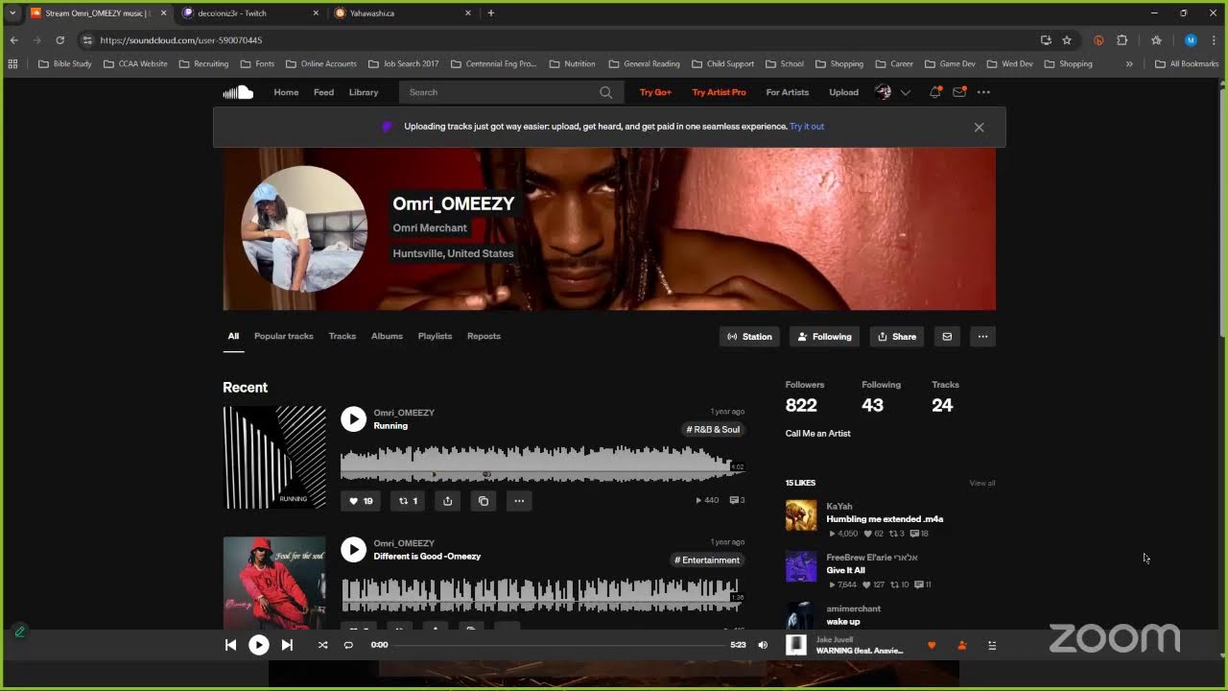Skip to previous track in player

point(230,645)
